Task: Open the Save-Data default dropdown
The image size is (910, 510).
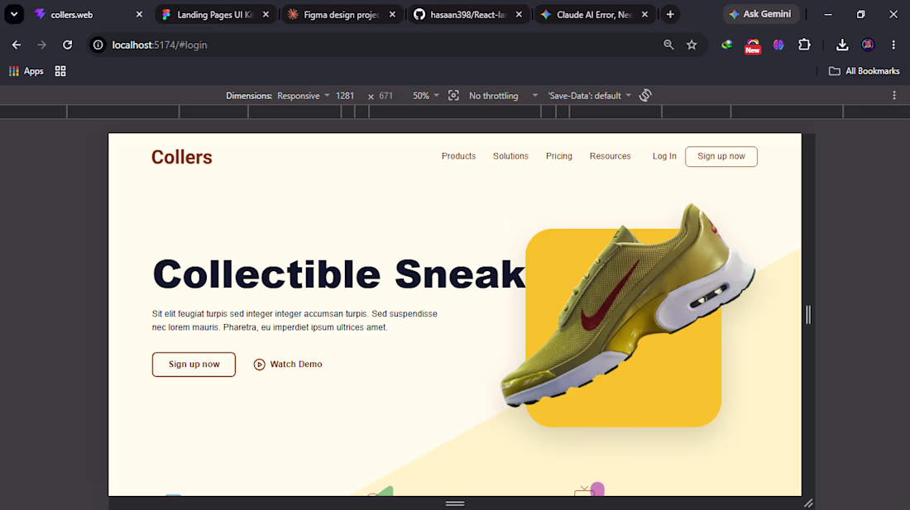Action: pos(589,96)
